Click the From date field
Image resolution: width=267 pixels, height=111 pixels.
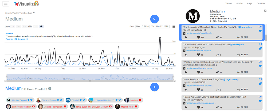tap(142, 26)
